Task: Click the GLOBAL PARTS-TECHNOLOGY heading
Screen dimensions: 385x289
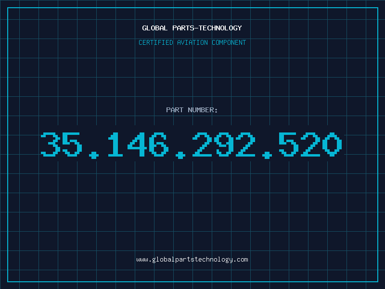Action: click(x=192, y=28)
